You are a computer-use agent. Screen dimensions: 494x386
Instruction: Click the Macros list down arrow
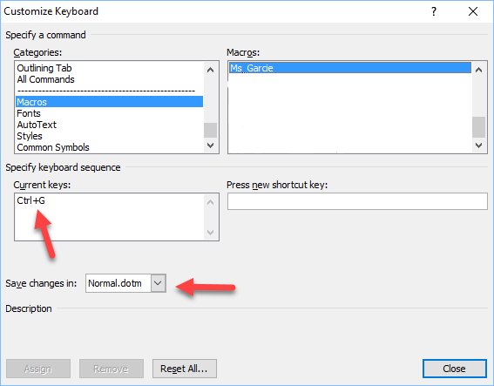(478, 146)
